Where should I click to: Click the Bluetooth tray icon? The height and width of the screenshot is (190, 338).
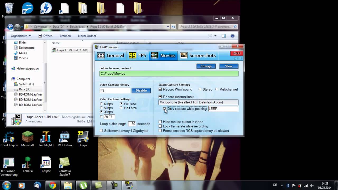288,186
